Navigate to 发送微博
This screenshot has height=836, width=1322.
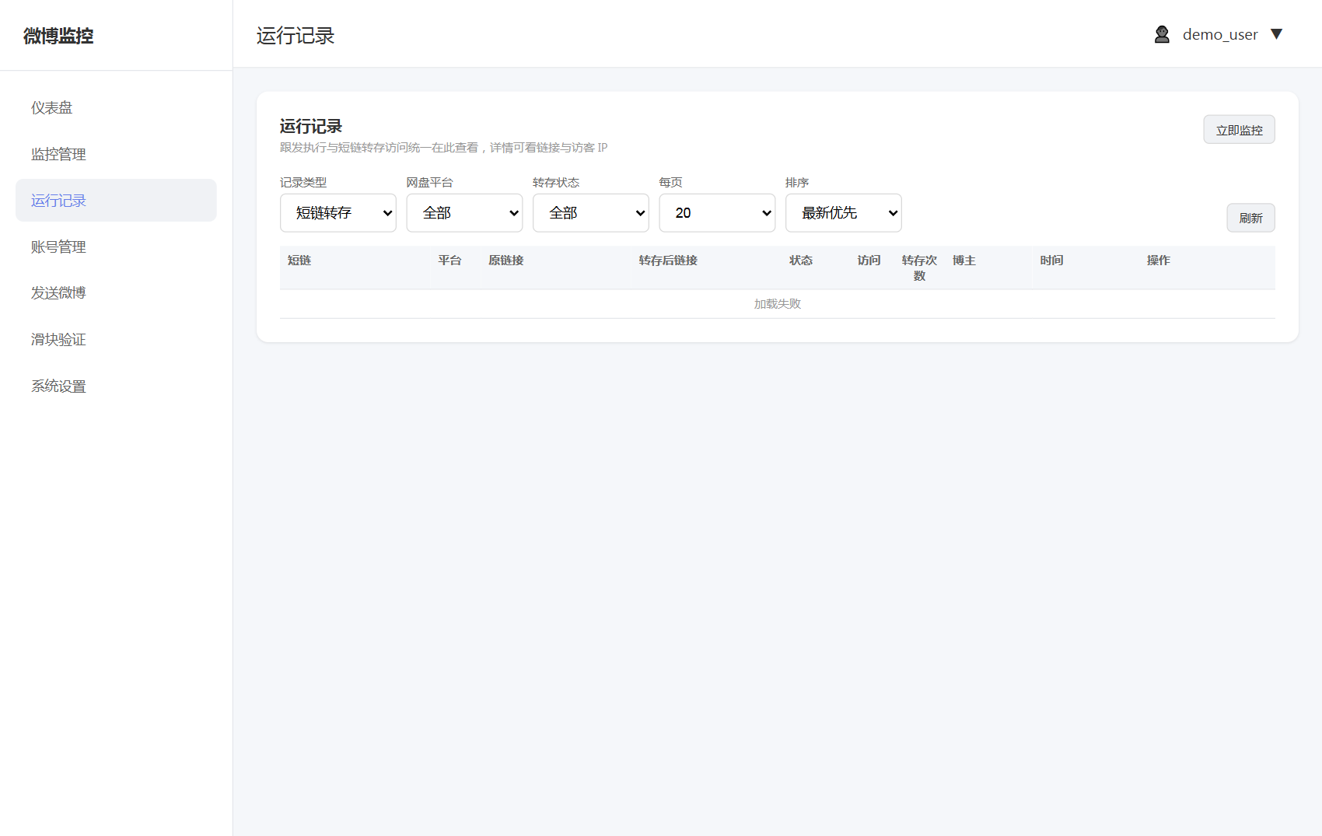coord(116,293)
